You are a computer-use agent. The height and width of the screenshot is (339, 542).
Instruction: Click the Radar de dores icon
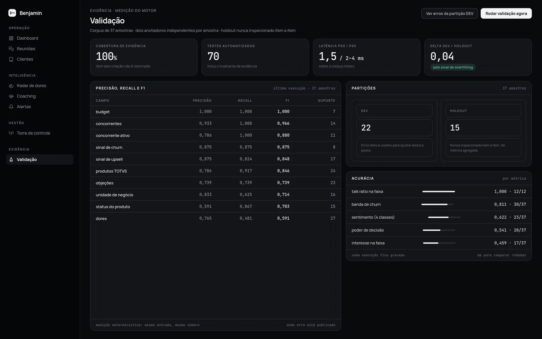(11, 86)
